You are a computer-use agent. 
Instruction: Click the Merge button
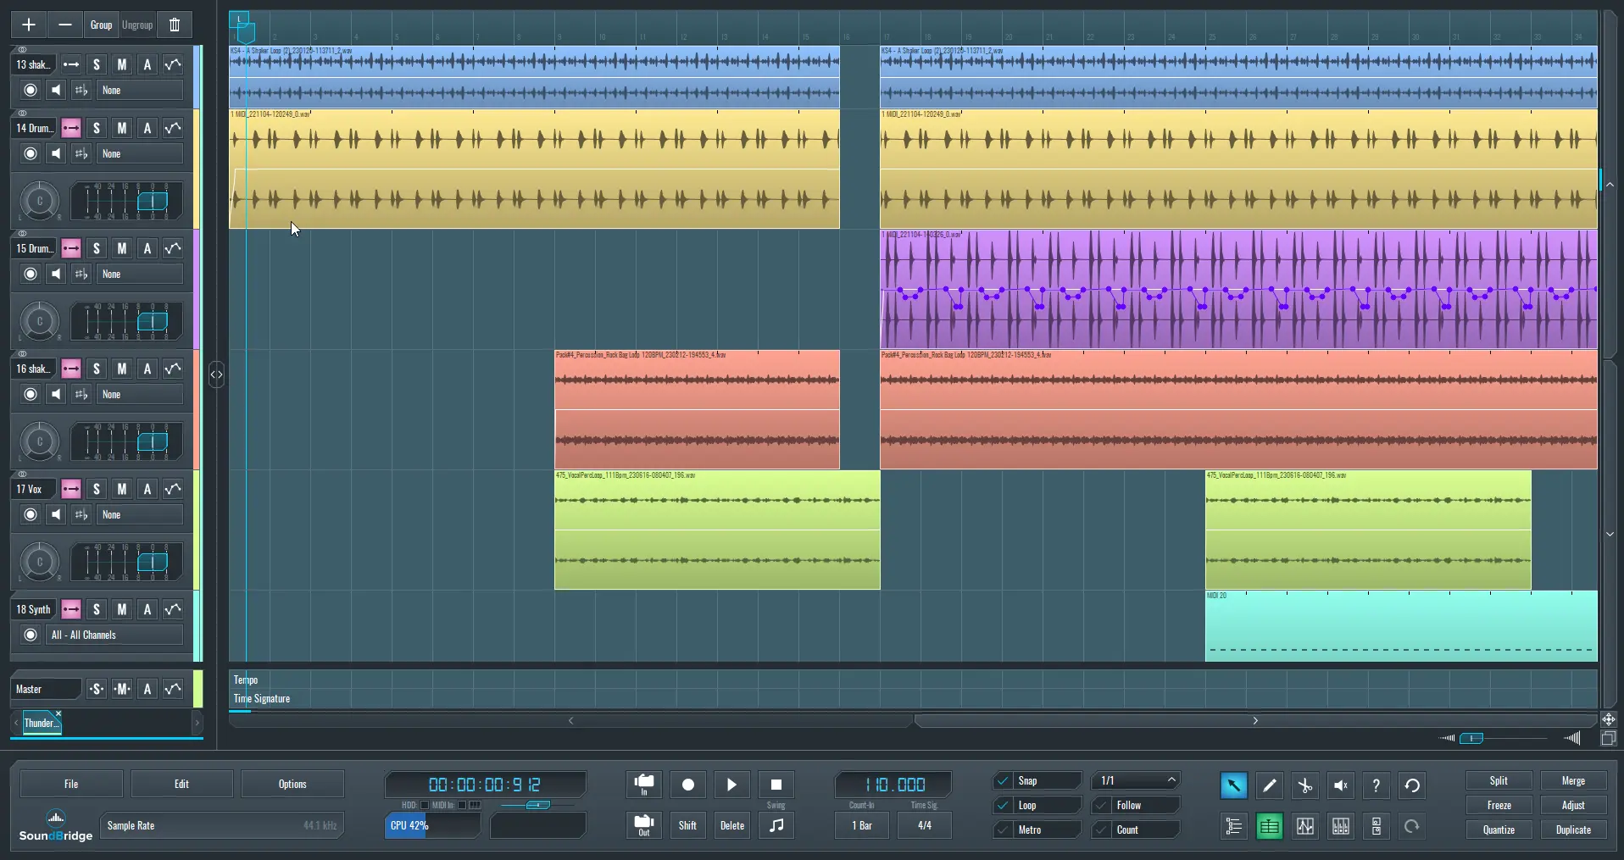[x=1573, y=781]
